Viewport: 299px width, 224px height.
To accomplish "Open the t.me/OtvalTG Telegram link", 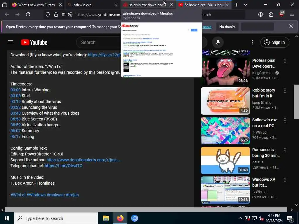I will (63, 166).
